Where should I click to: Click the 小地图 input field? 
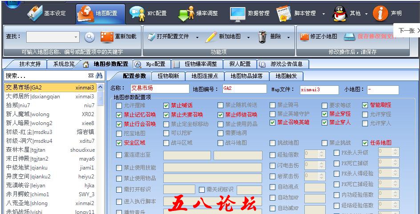(383, 90)
